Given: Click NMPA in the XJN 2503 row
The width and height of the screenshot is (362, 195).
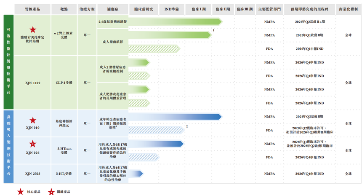Looking at the screenshot, I should click(x=269, y=174).
